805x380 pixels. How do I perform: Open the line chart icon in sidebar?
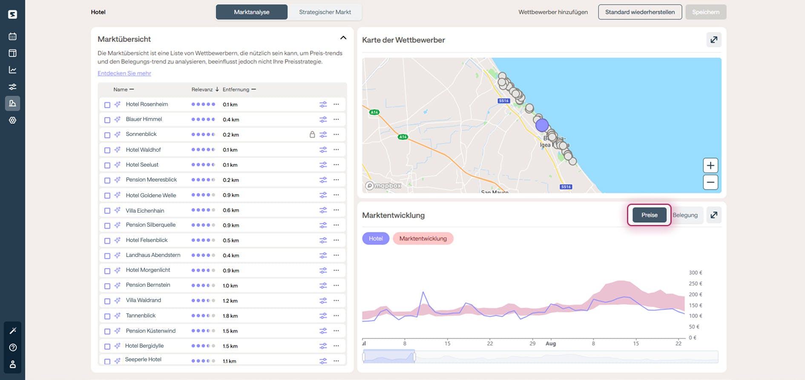[x=12, y=70]
